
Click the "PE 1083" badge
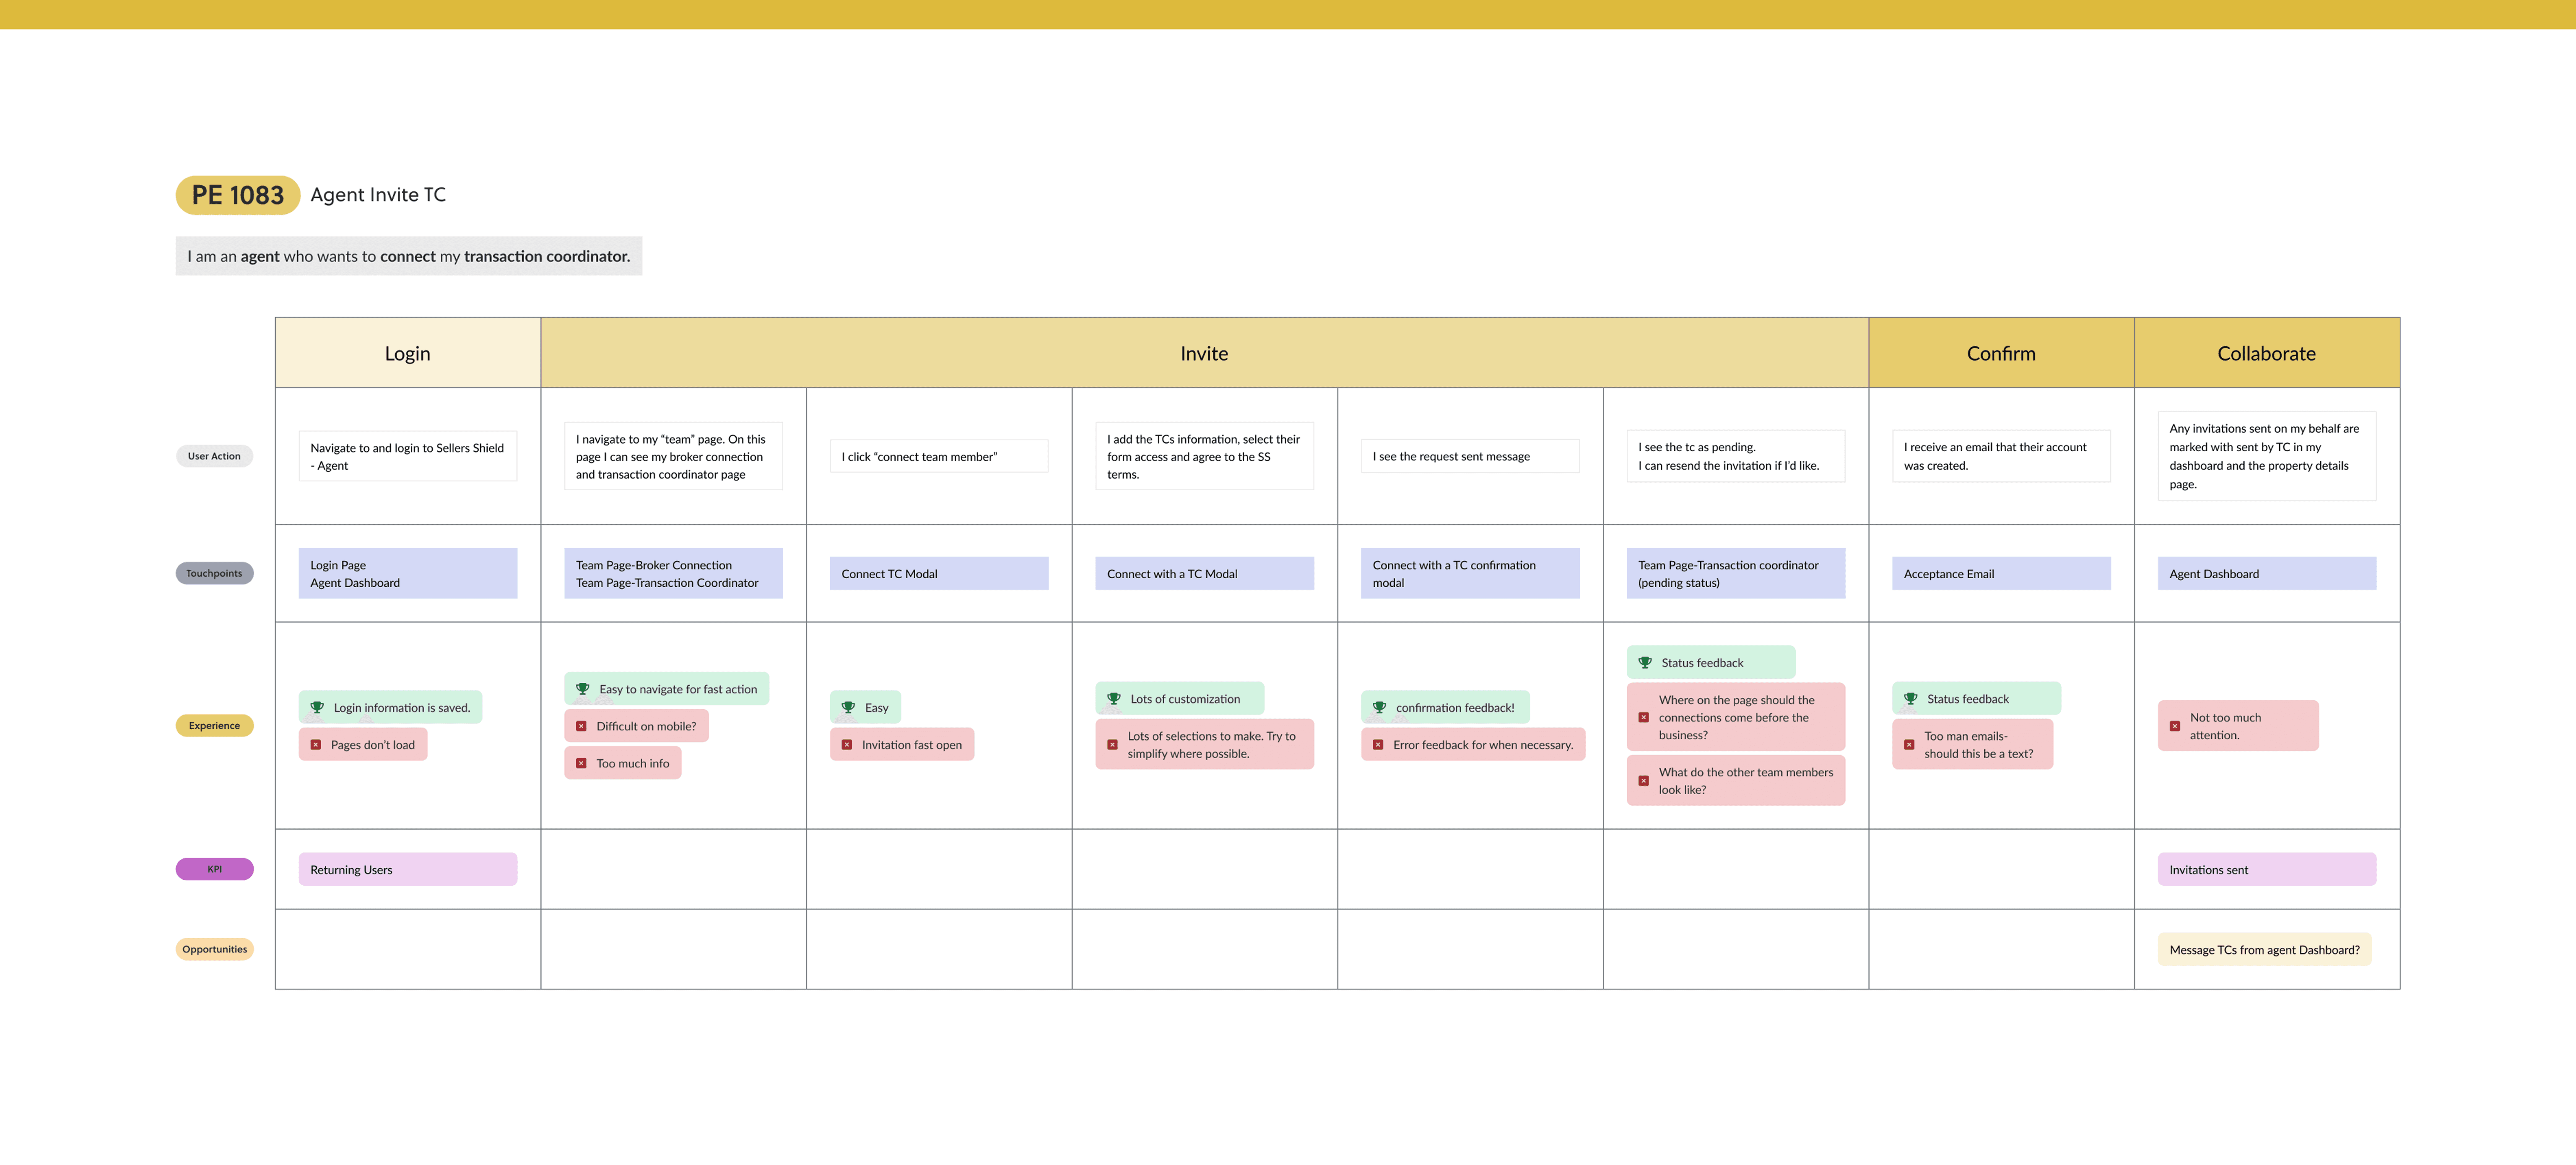(x=238, y=195)
